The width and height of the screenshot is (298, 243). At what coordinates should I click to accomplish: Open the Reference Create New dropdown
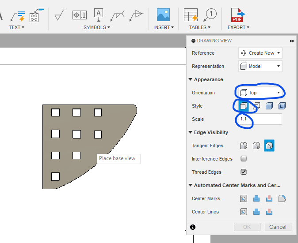260,53
